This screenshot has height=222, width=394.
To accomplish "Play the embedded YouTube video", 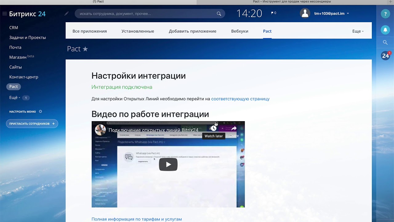I will [168, 164].
